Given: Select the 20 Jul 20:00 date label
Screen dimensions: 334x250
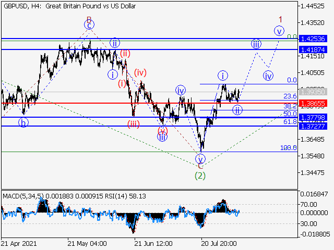Looking at the screenshot, I should coord(219,243).
